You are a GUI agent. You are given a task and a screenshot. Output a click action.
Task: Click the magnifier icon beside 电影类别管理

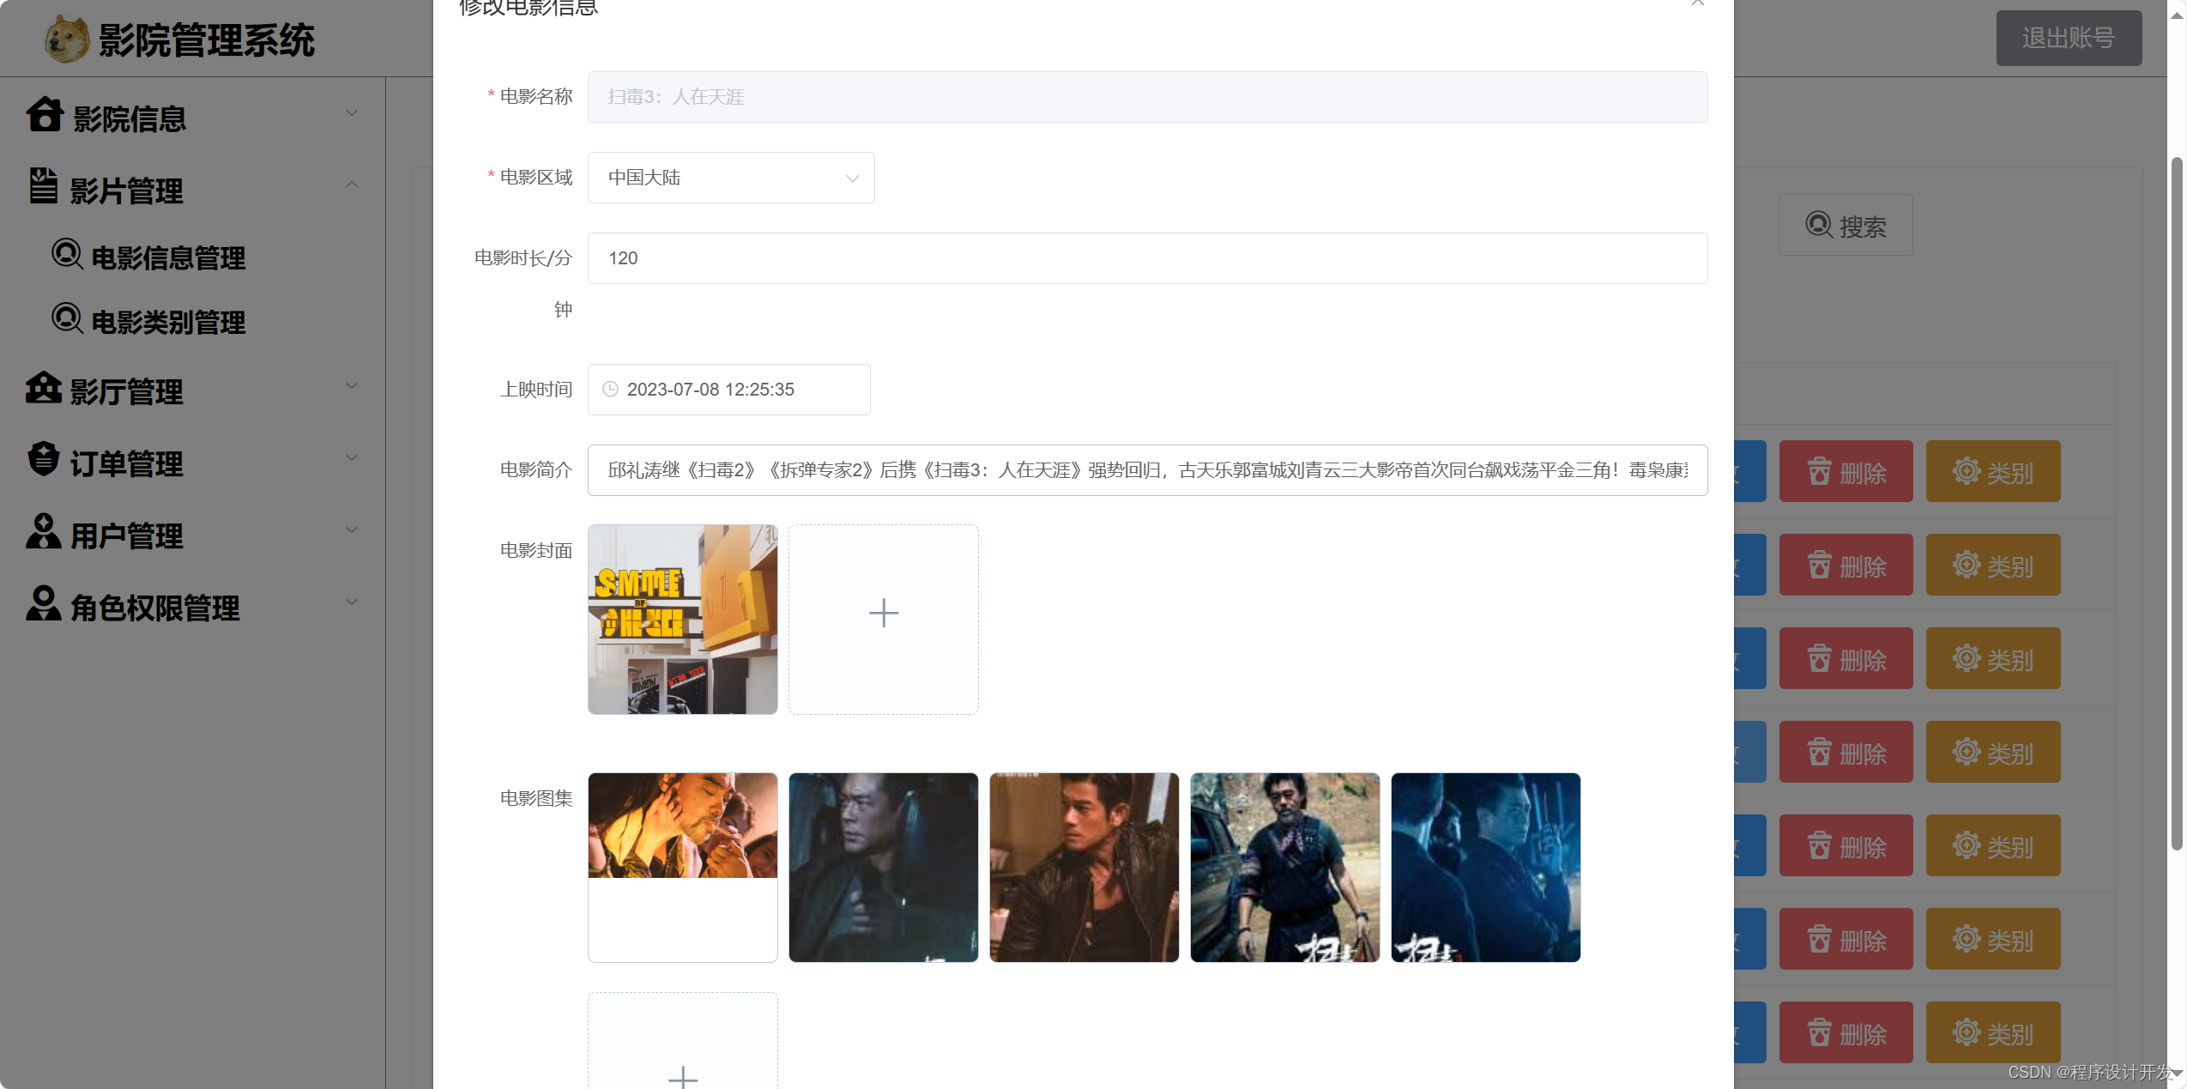coord(67,318)
